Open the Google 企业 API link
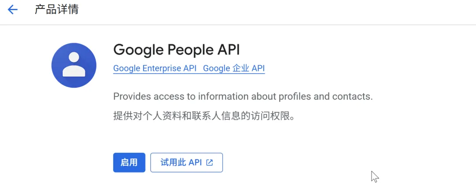The image size is (476, 196). tap(234, 68)
